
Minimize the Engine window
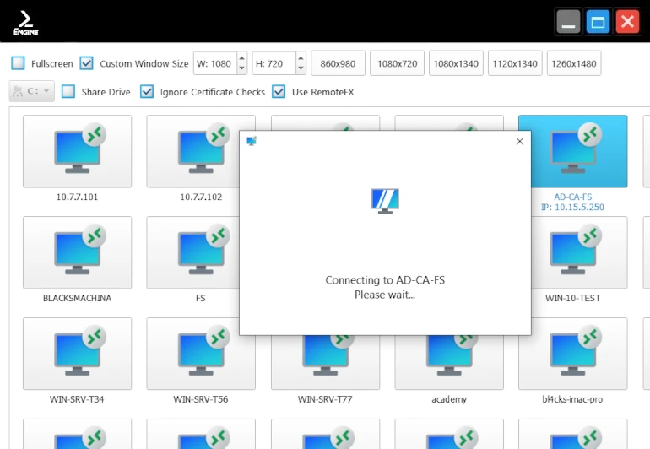(x=568, y=22)
